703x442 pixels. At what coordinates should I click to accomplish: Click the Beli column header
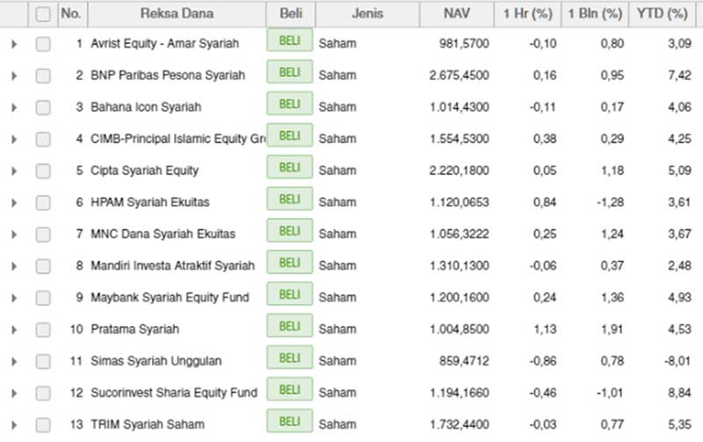pyautogui.click(x=291, y=13)
